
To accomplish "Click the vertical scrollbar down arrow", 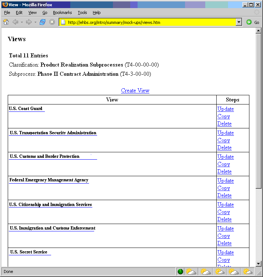I will click(259, 264).
